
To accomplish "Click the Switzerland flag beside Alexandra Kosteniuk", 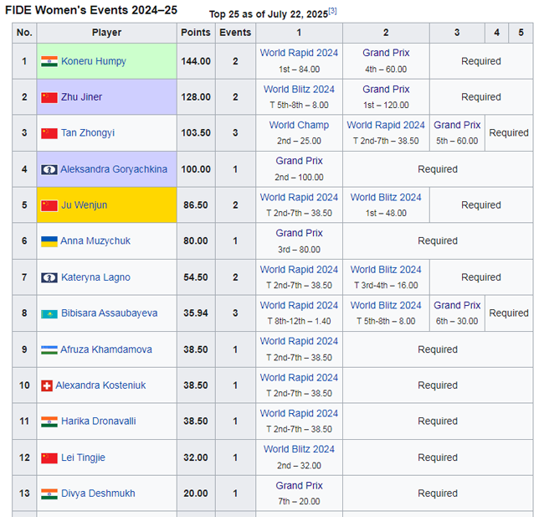I will click(47, 385).
